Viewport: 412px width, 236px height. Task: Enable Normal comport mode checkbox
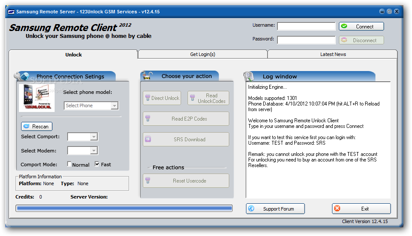[69, 164]
